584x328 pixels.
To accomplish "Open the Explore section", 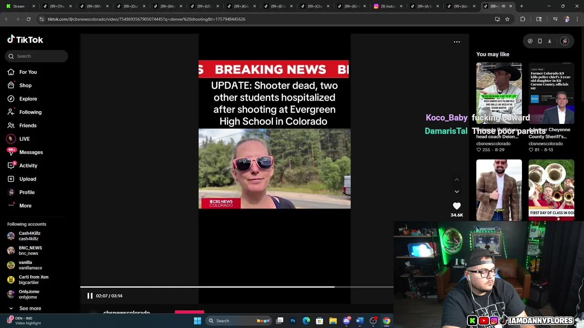I will 28,99.
